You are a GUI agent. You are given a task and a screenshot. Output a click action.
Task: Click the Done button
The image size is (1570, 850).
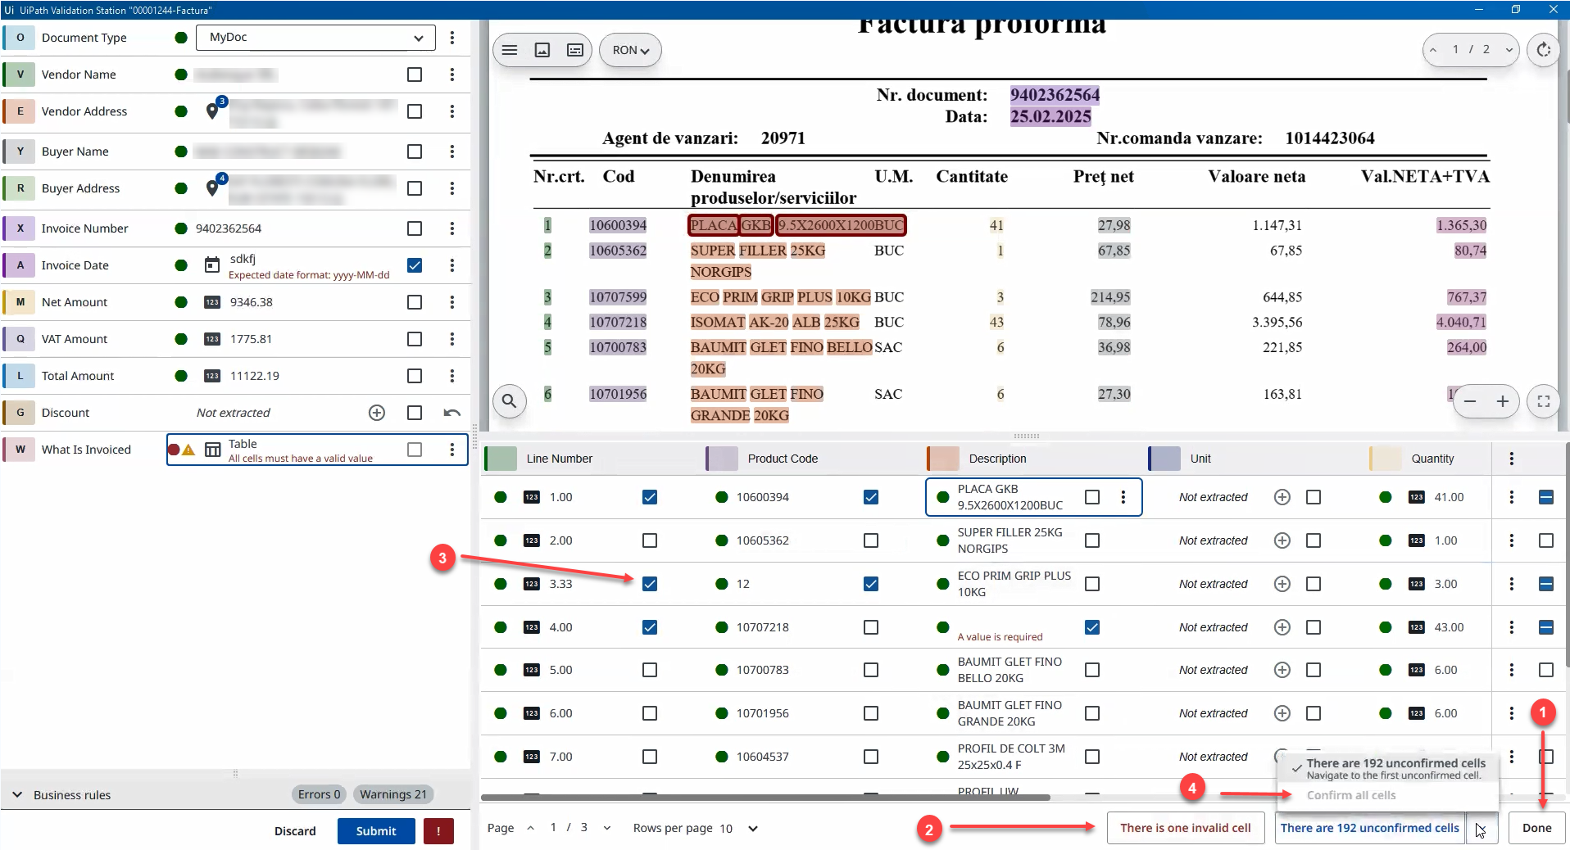click(1536, 828)
